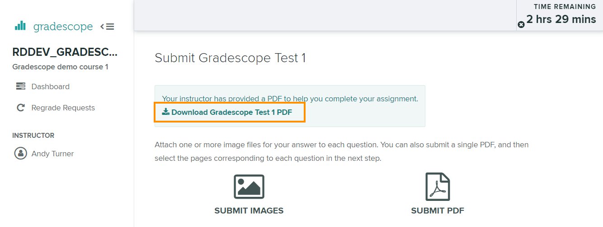Click the Regrade Requests refresh icon

21,108
